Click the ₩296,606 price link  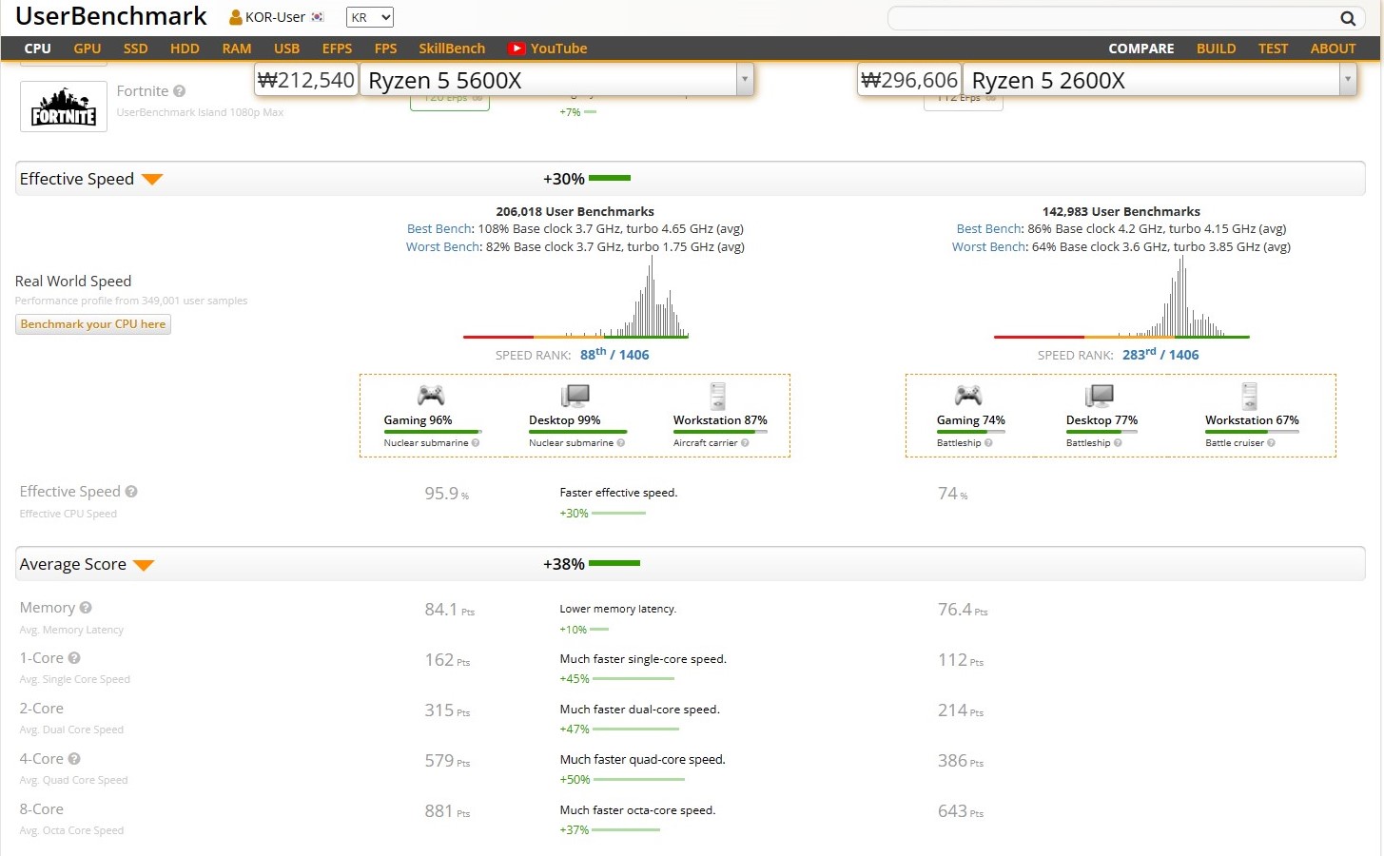[x=909, y=80]
